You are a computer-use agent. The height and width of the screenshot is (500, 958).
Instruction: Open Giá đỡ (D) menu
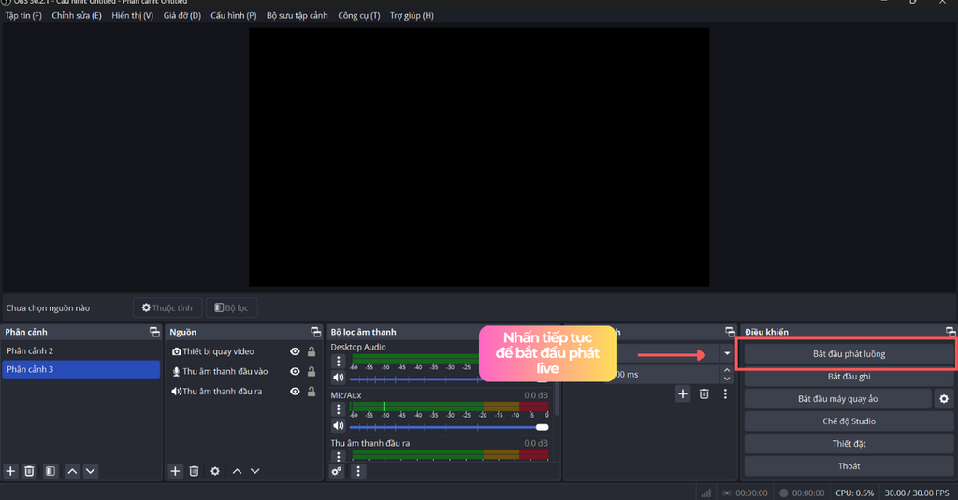tap(182, 15)
